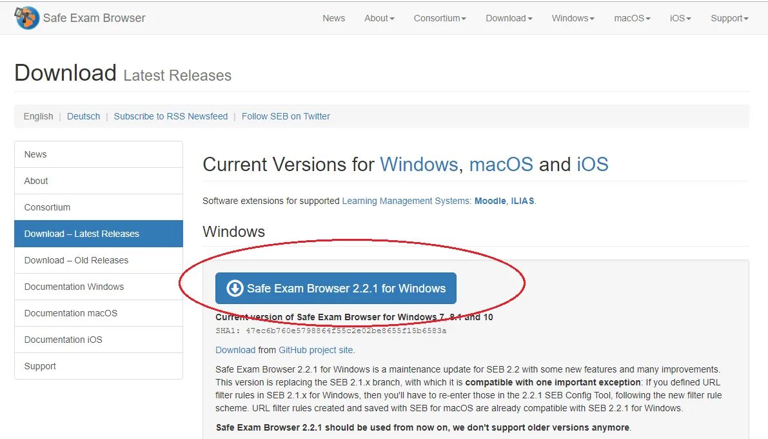
Task: Click Safe Exam Browser 2.2.1 for Windows button
Action: click(336, 289)
